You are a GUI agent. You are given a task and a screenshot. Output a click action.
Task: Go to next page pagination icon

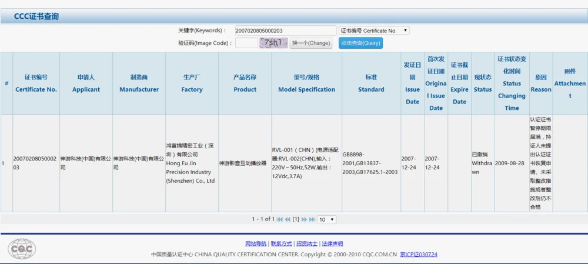pos(304,219)
